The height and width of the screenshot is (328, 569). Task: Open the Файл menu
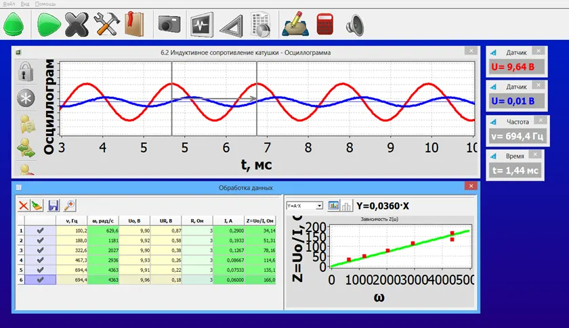click(9, 3)
